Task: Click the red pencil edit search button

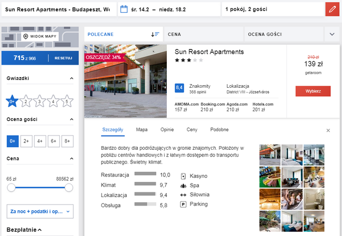Action: [x=332, y=9]
